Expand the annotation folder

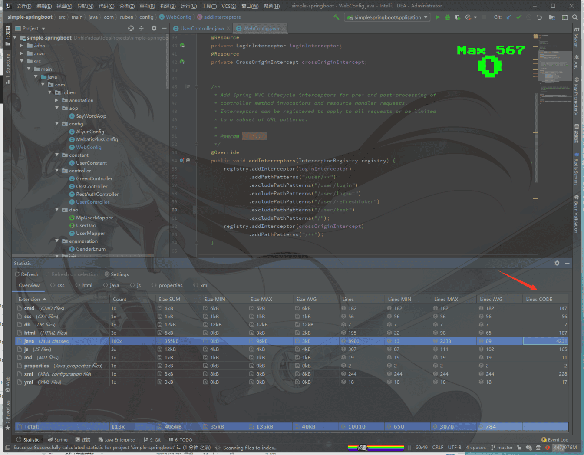point(57,100)
